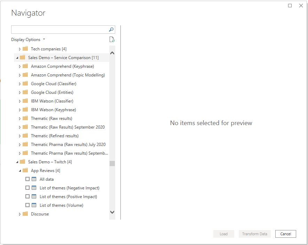The height and width of the screenshot is (245, 308).
Task: Click the Thematic (Refined results) folder icon
Action: (x=25, y=136)
